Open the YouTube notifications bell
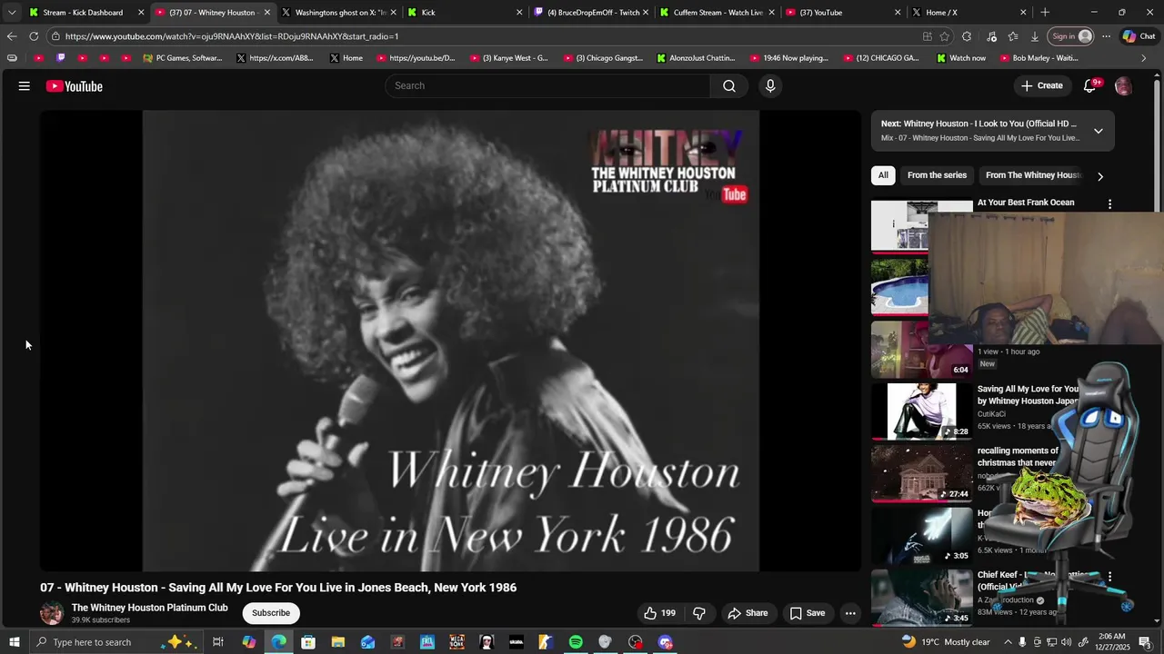The width and height of the screenshot is (1164, 654). tap(1089, 85)
